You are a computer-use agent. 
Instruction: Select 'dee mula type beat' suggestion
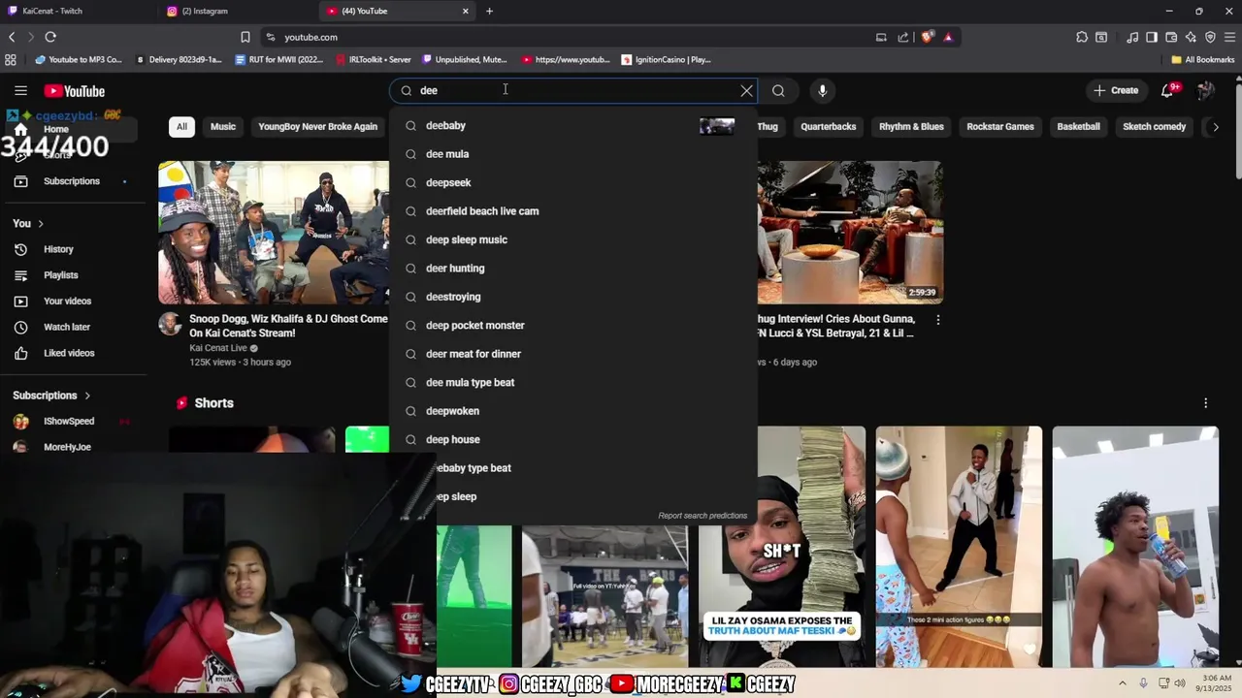coord(572,383)
